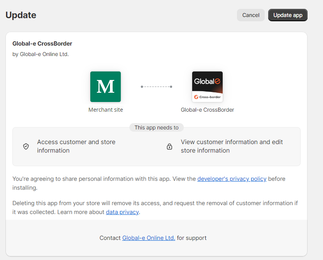The width and height of the screenshot is (323, 260).
Task: Click the Update page heading
Action: pos(21,15)
